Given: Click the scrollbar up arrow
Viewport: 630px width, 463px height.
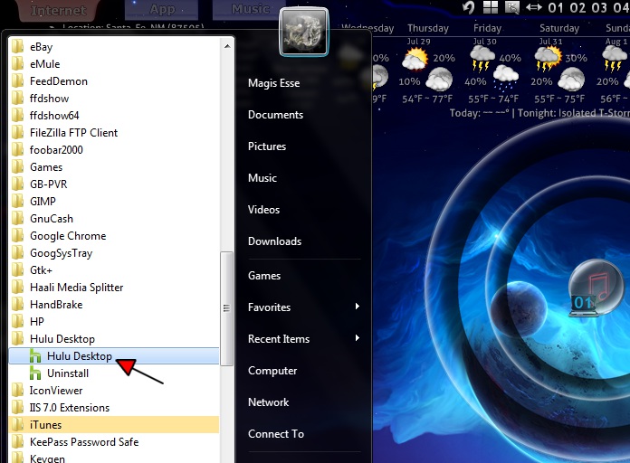Looking at the screenshot, I should pos(227,47).
